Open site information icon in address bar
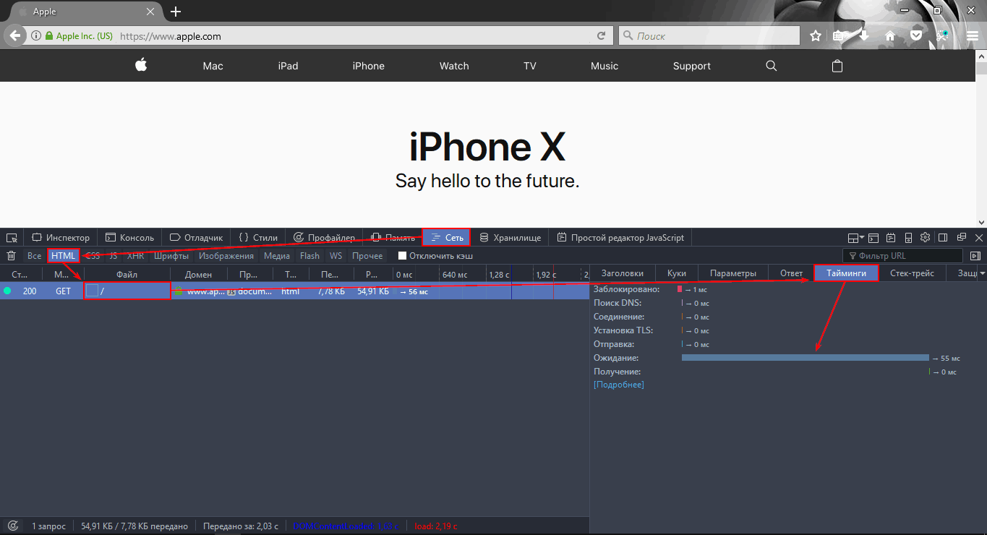 pos(36,36)
